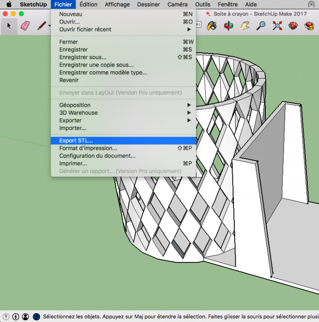Close the open Fichier menu title
The width and height of the screenshot is (319, 322).
coord(63,4)
